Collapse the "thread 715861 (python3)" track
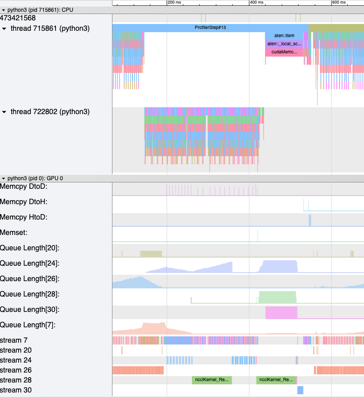 pos(5,28)
